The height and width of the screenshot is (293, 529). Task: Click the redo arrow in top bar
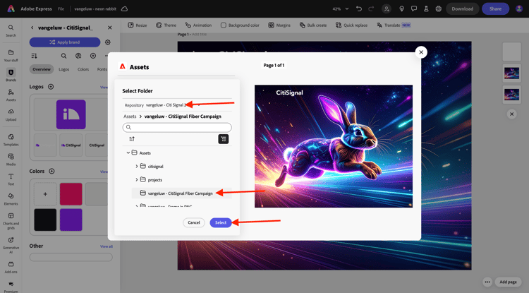[371, 8]
